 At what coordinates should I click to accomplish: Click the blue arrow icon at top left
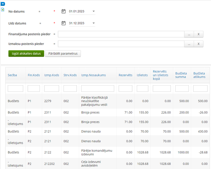click(3, 3)
